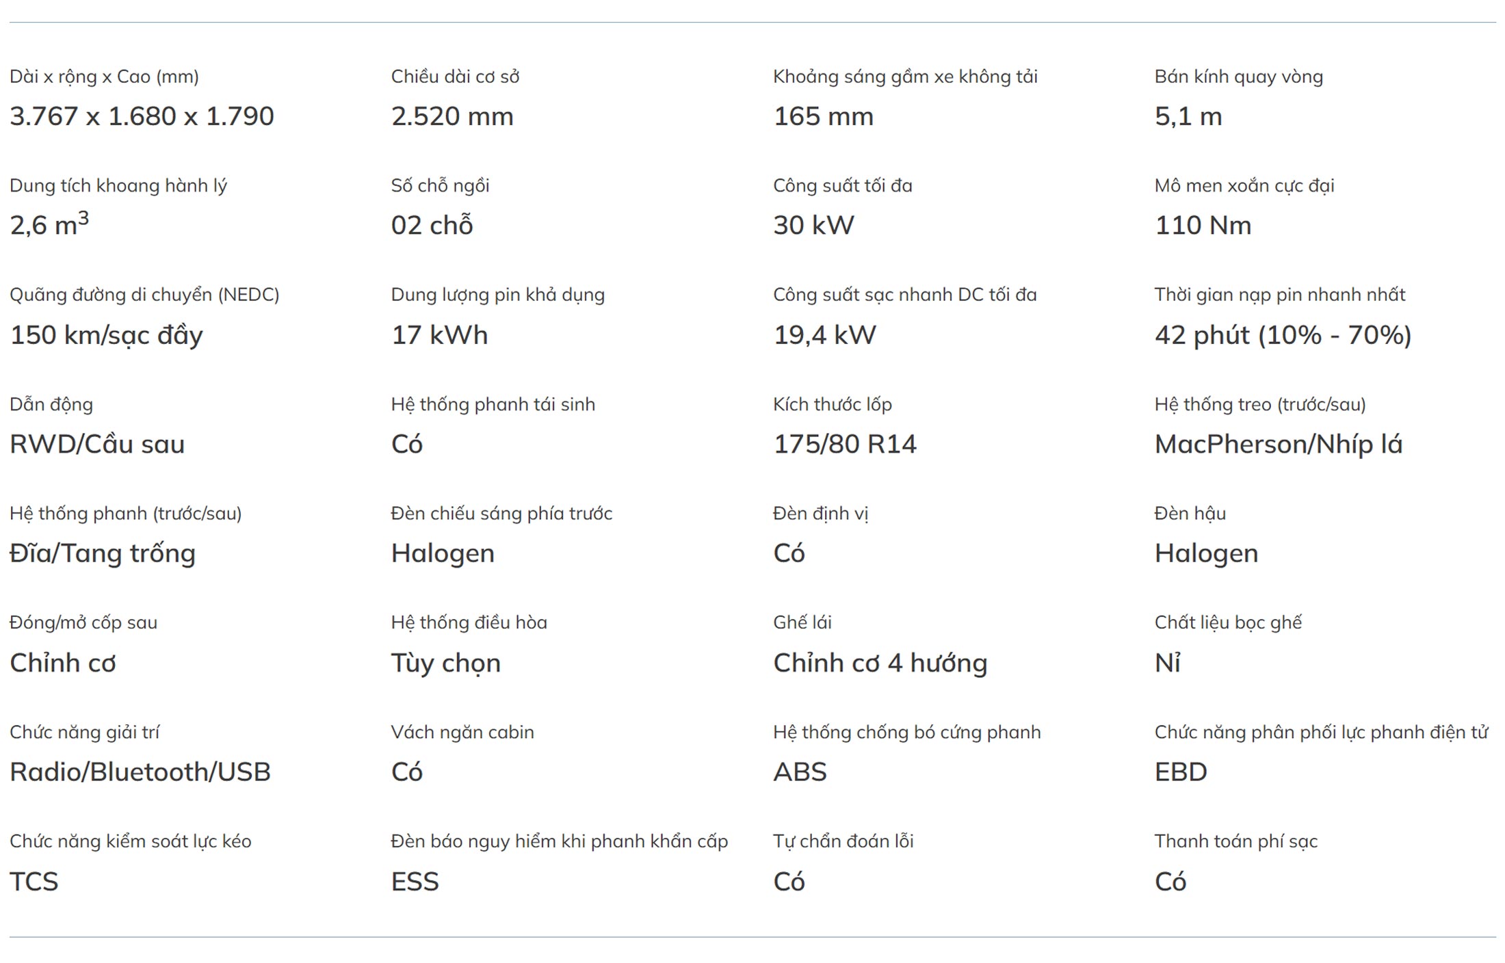Click the tire size value 175/80 R14
Viewport: 1505px width, 963px height.
tap(845, 445)
